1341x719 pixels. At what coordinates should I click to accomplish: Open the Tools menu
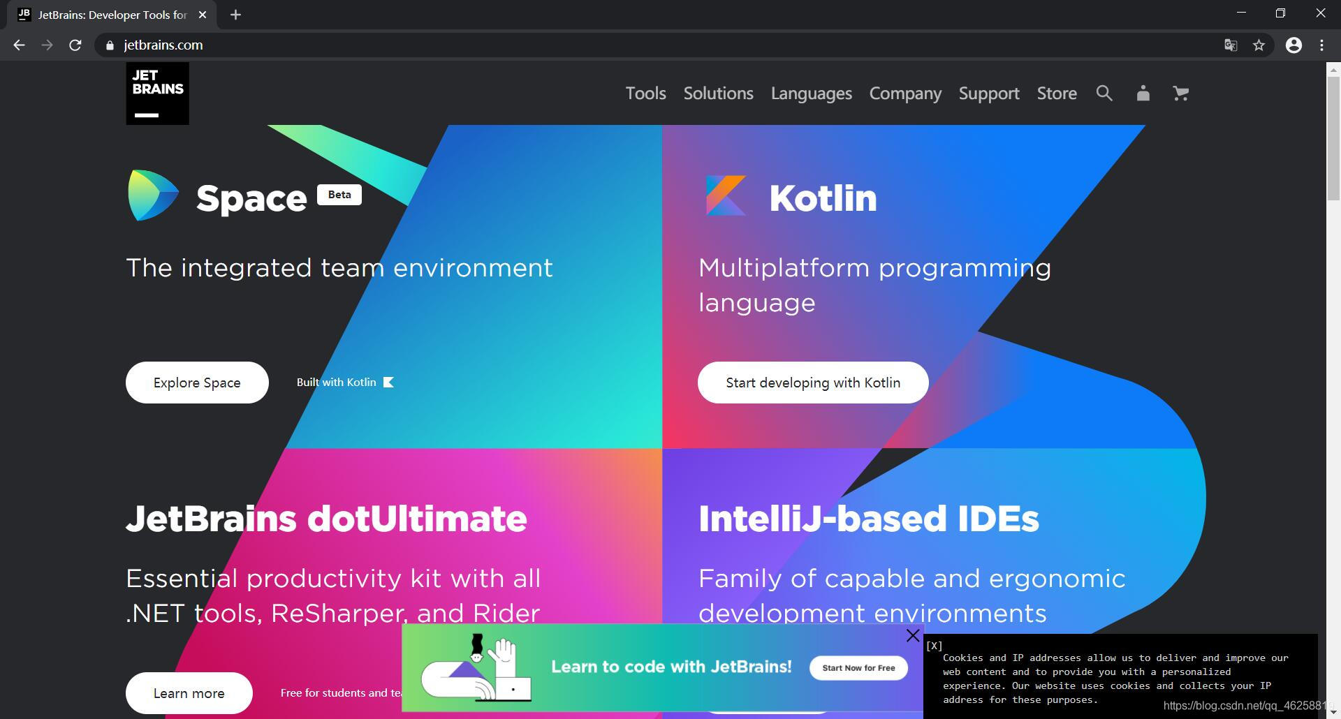(645, 93)
